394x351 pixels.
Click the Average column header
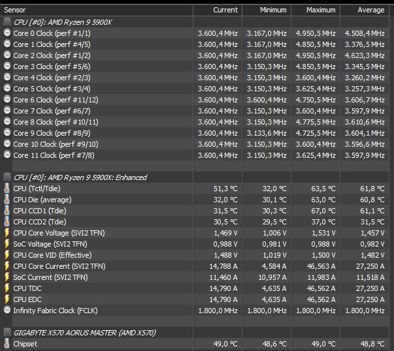coord(365,10)
